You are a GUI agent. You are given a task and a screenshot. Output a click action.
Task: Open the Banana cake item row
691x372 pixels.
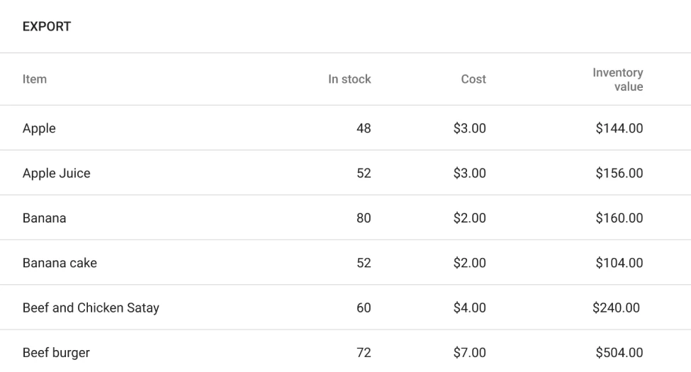click(x=60, y=263)
